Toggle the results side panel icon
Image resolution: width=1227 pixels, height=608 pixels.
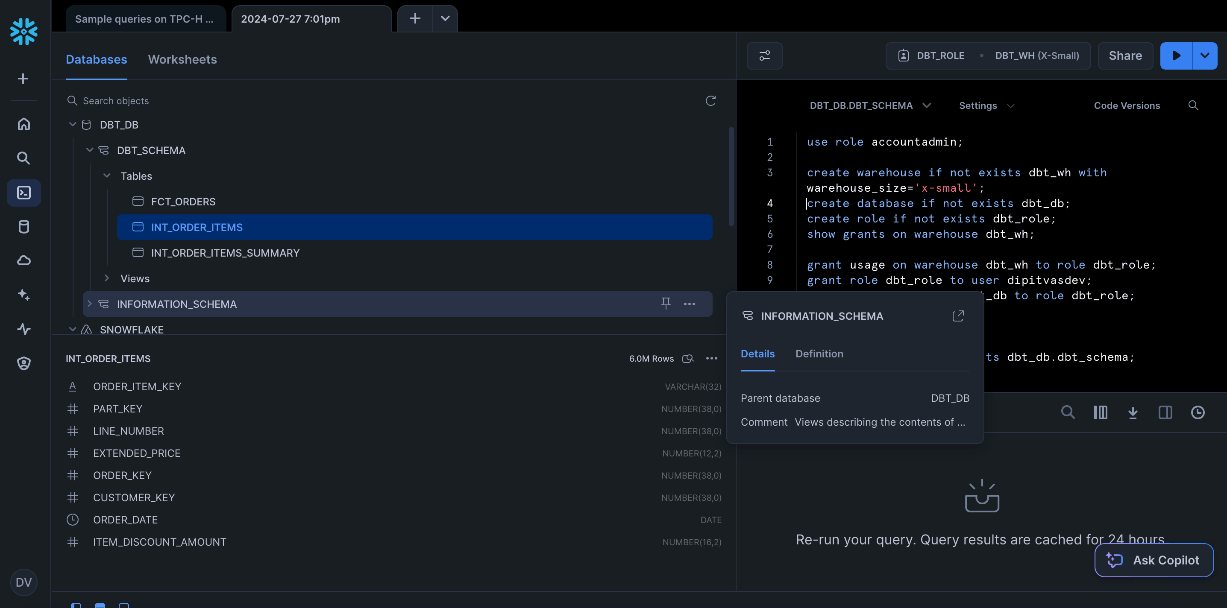[x=1165, y=412]
